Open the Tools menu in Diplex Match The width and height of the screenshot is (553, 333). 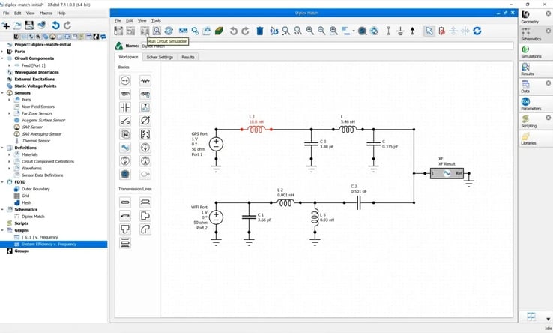coord(156,20)
